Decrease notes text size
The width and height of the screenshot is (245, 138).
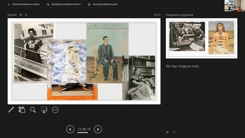[174, 132]
